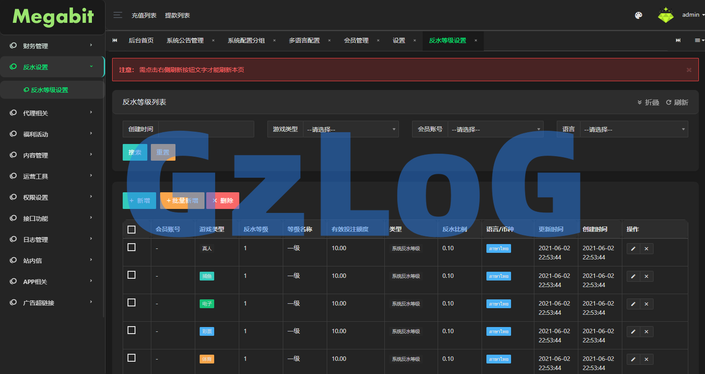Viewport: 705px width, 374px height.
Task: Click the 批量新增 button
Action: (182, 201)
